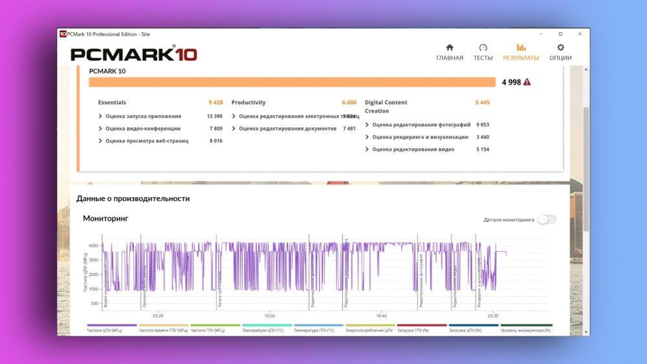Select the РЕЗУЛЬТАТЫ bar chart icon
Viewport: 647px width, 364px height.
521,47
